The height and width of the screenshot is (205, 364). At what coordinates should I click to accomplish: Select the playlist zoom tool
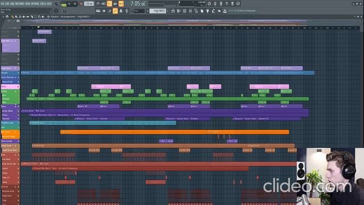click(39, 17)
